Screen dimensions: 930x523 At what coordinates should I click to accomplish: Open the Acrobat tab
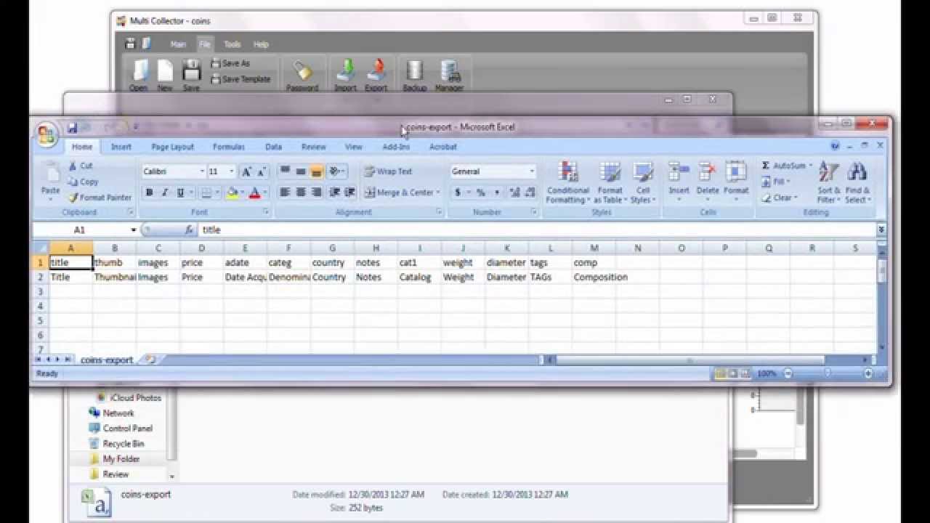[442, 147]
